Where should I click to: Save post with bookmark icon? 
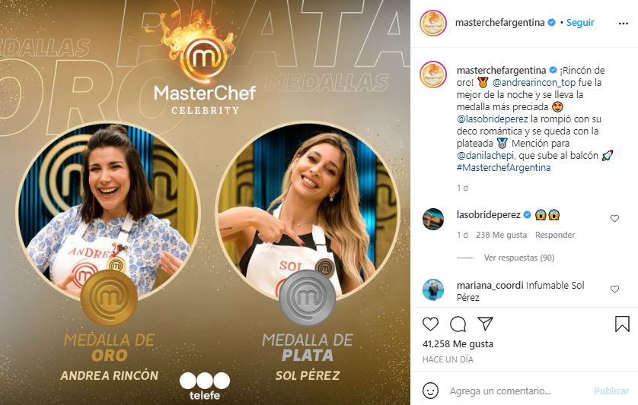click(x=622, y=324)
